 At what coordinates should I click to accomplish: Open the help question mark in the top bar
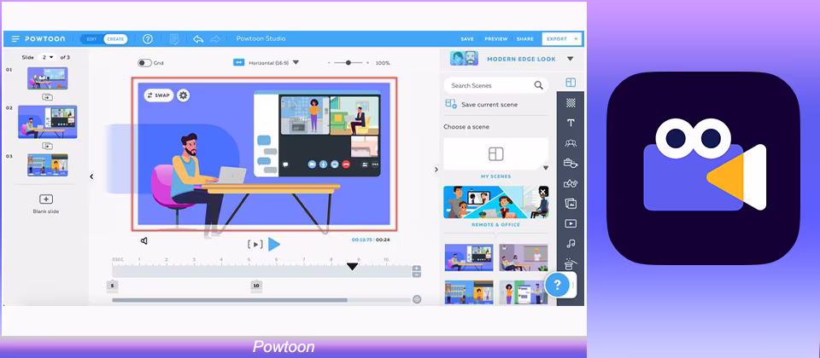click(148, 39)
